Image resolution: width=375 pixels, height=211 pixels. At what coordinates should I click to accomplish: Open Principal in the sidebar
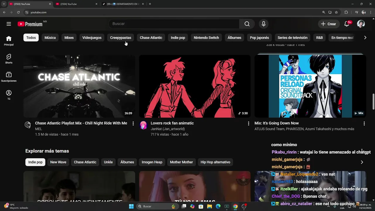coord(9,41)
